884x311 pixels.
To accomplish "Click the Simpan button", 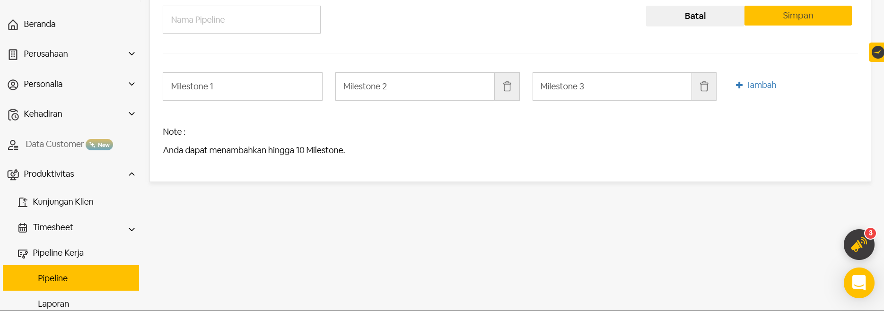I will coord(798,16).
